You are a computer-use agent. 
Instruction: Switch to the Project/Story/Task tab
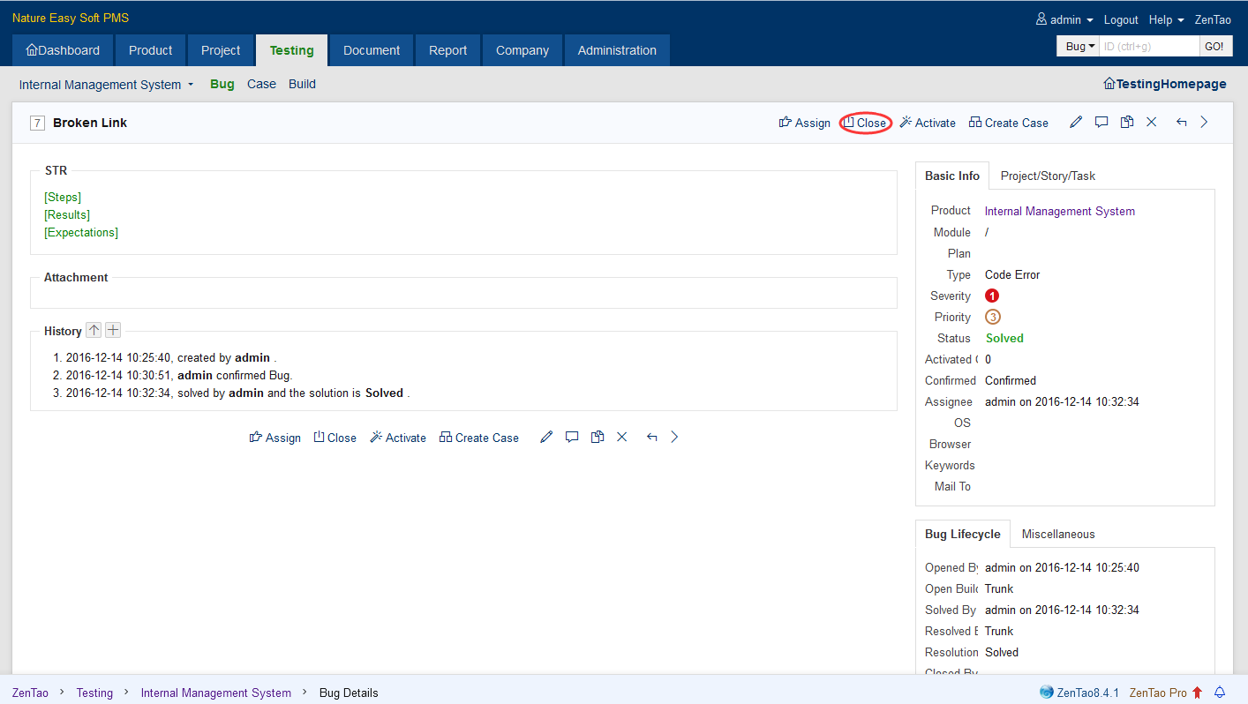(1047, 176)
